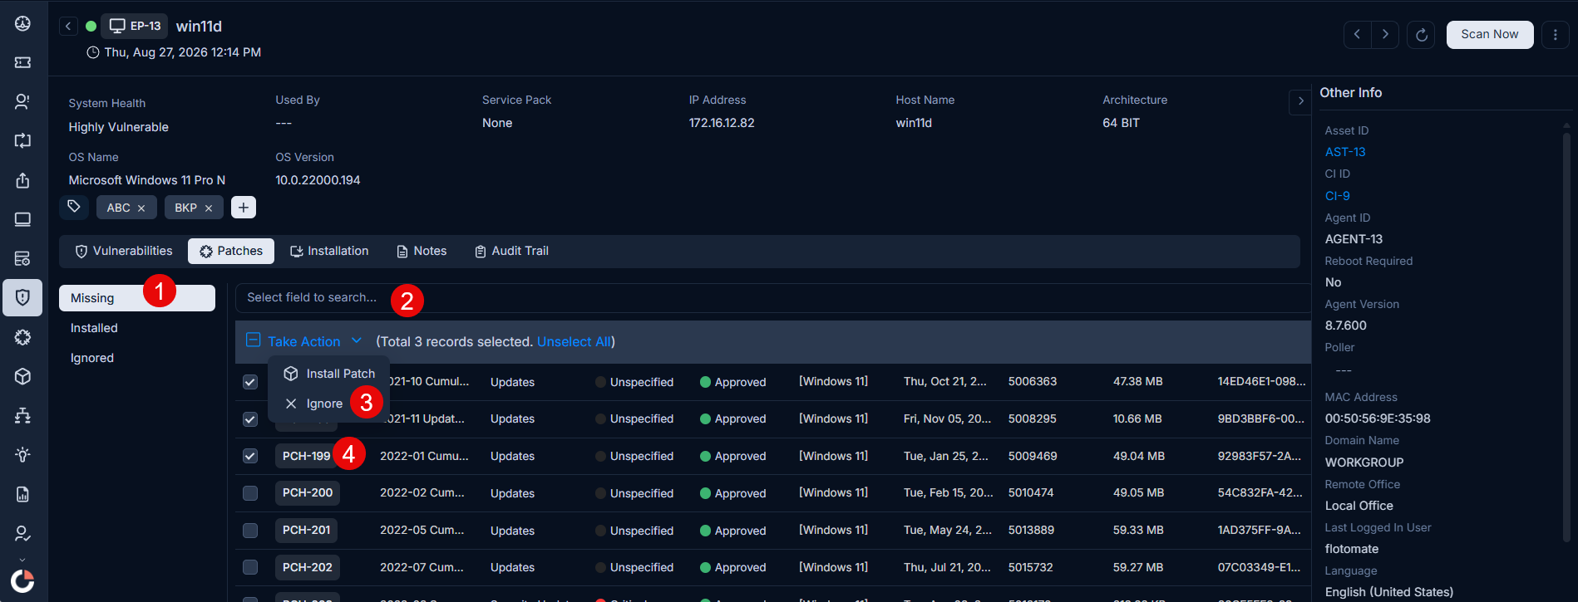Collapse the Other Info panel arrow
Viewport: 1578px width, 602px height.
coord(1300,101)
